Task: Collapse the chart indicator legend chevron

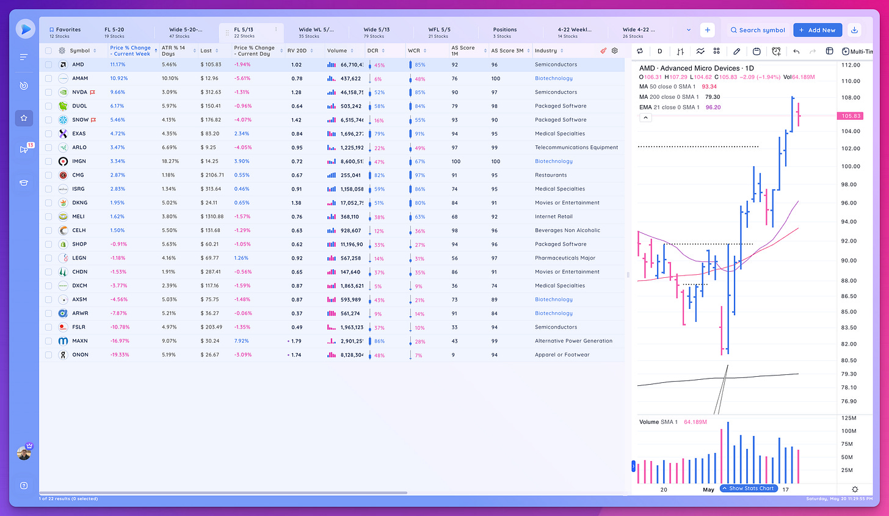Action: coord(645,117)
